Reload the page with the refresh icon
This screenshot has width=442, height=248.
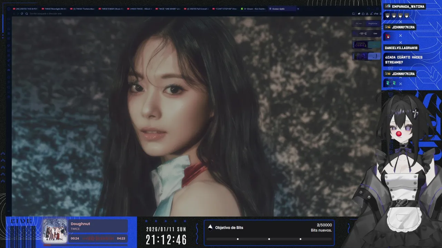(x=22, y=13)
